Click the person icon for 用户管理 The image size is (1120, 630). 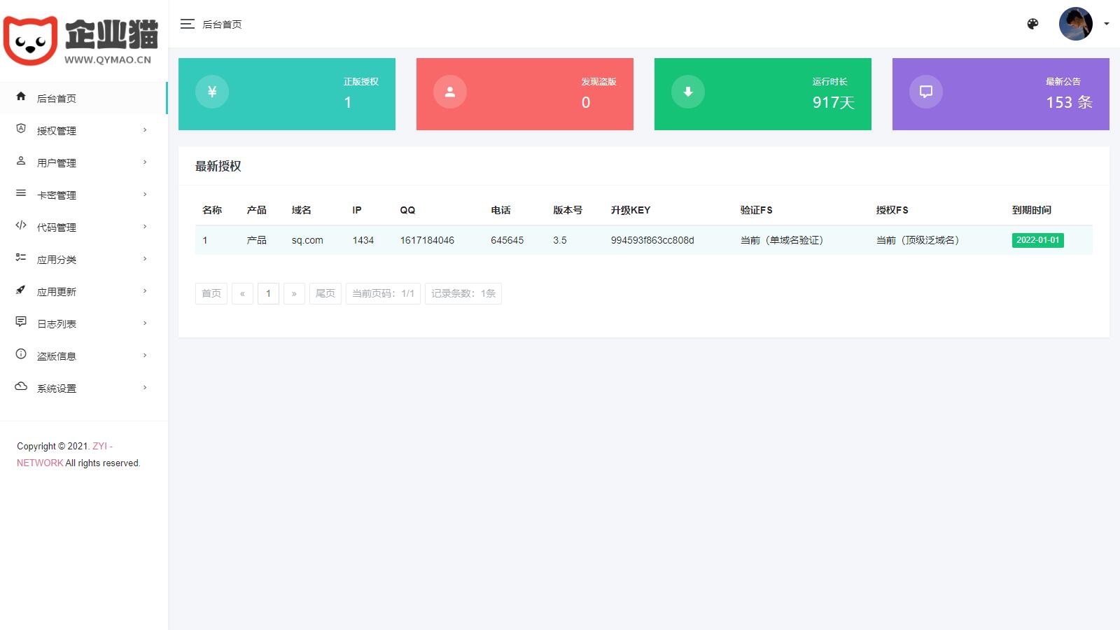(x=21, y=161)
